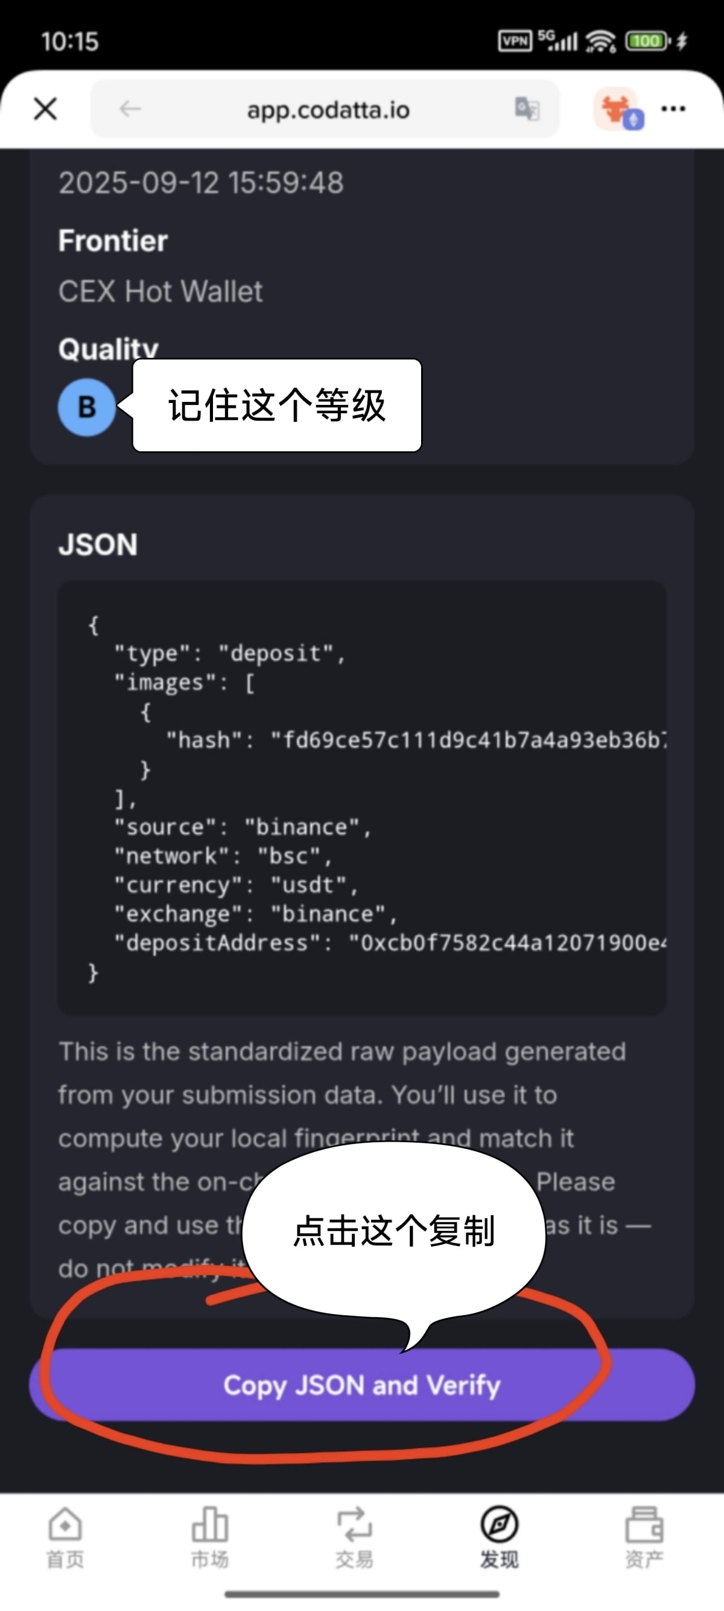Screen dimensions: 724x1611
Task: Close the in-app browser with the X icon
Action: point(46,109)
